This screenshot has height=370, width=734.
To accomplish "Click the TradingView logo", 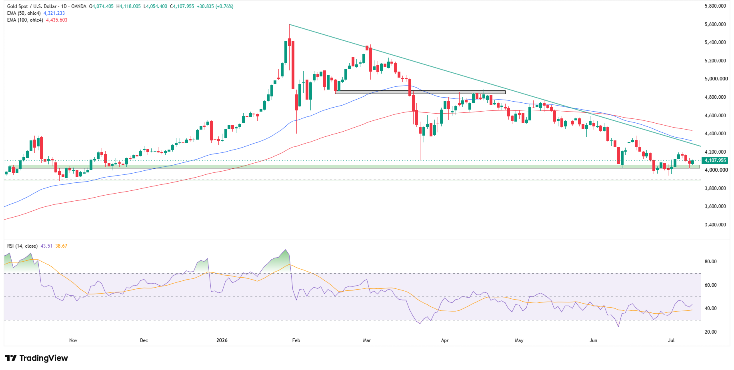I will tap(36, 358).
